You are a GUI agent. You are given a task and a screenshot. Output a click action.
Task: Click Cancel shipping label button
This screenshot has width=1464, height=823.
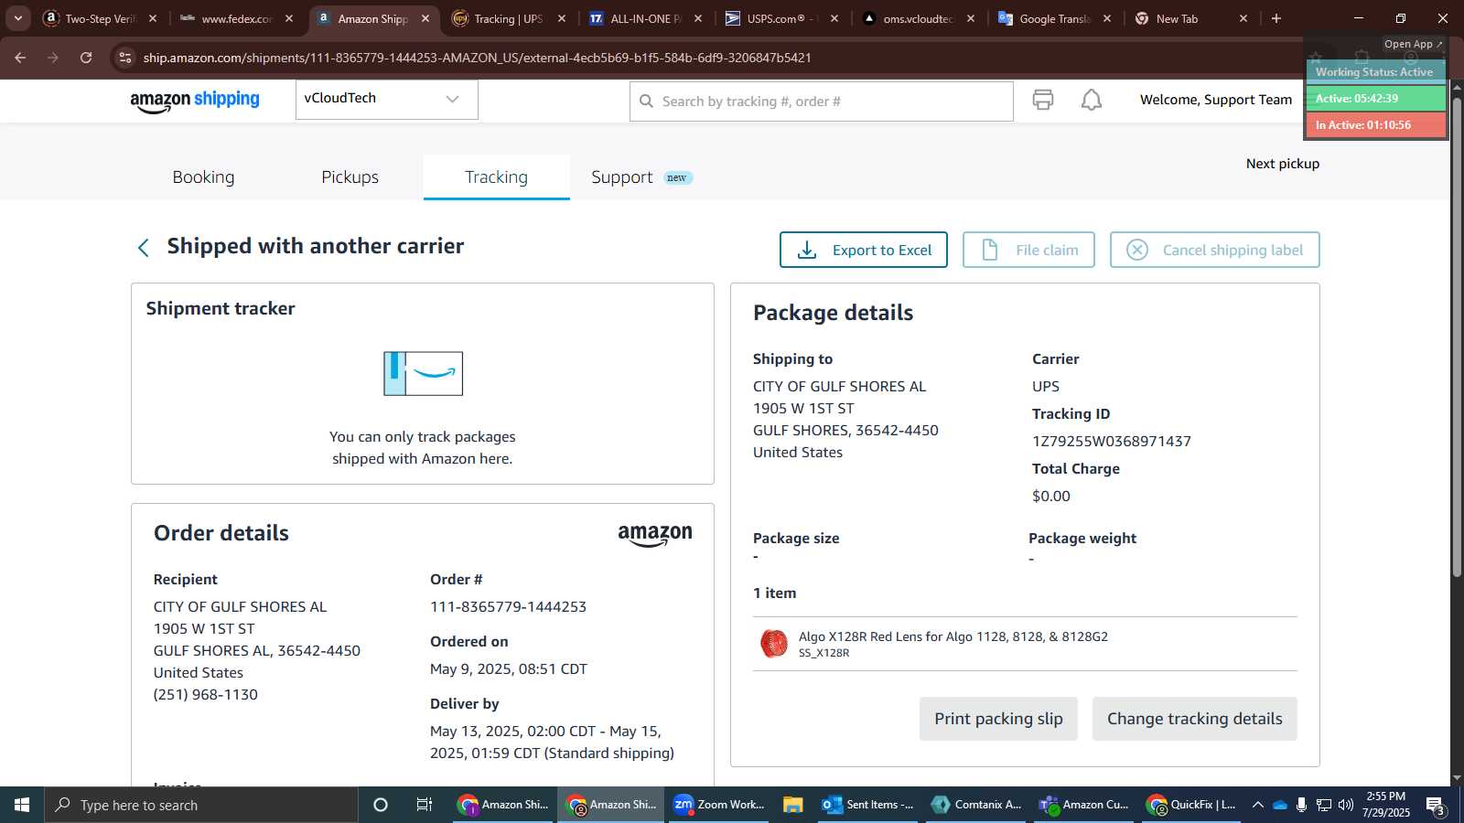pos(1214,250)
